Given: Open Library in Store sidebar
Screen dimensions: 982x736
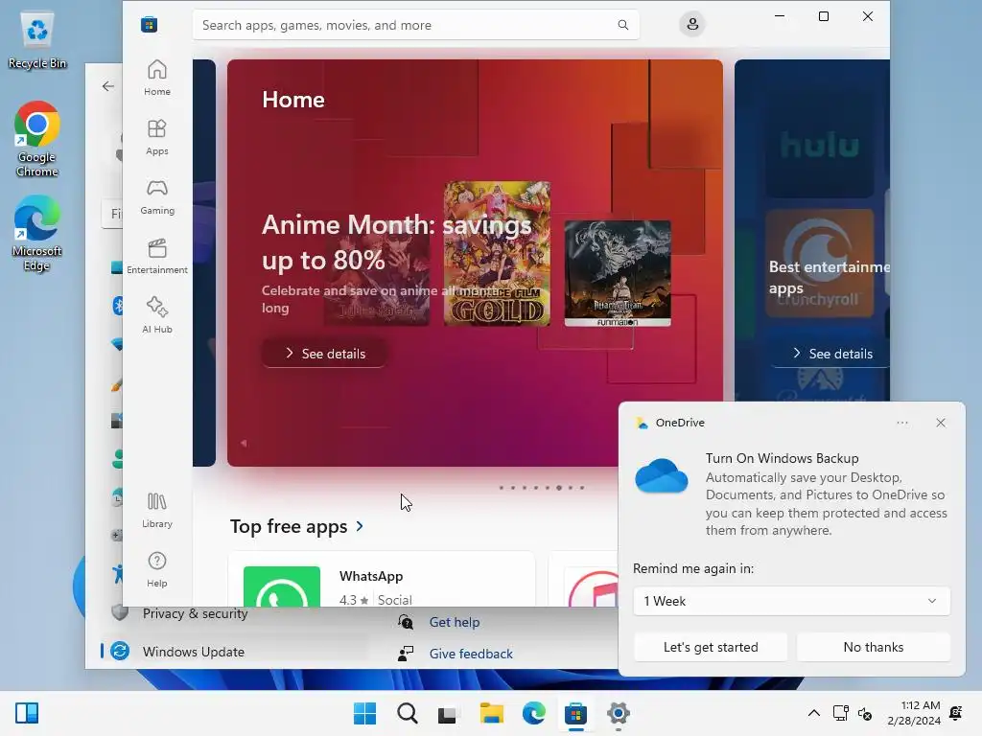Looking at the screenshot, I should coord(156,510).
